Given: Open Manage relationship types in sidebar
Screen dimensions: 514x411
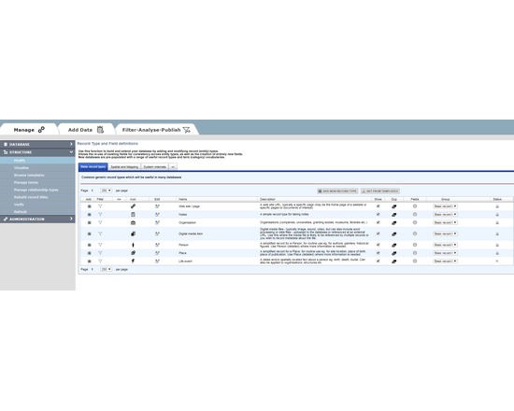Looking at the screenshot, I should tap(36, 190).
